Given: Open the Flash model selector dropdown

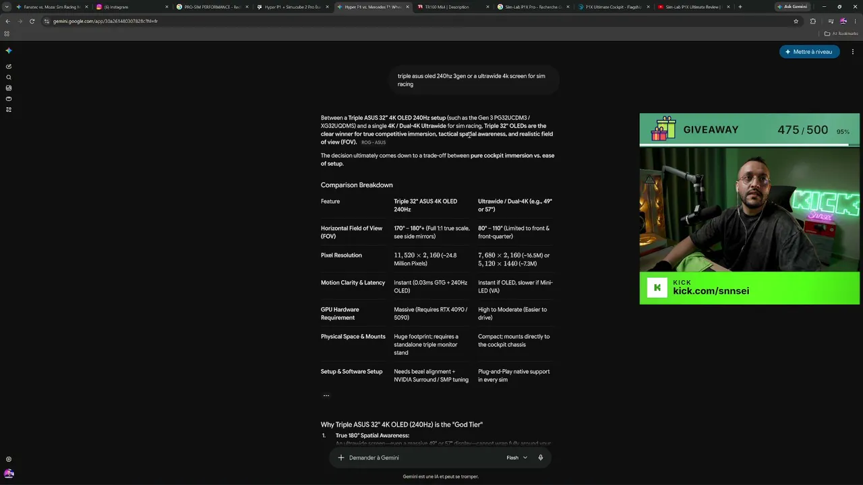Looking at the screenshot, I should click(x=517, y=458).
